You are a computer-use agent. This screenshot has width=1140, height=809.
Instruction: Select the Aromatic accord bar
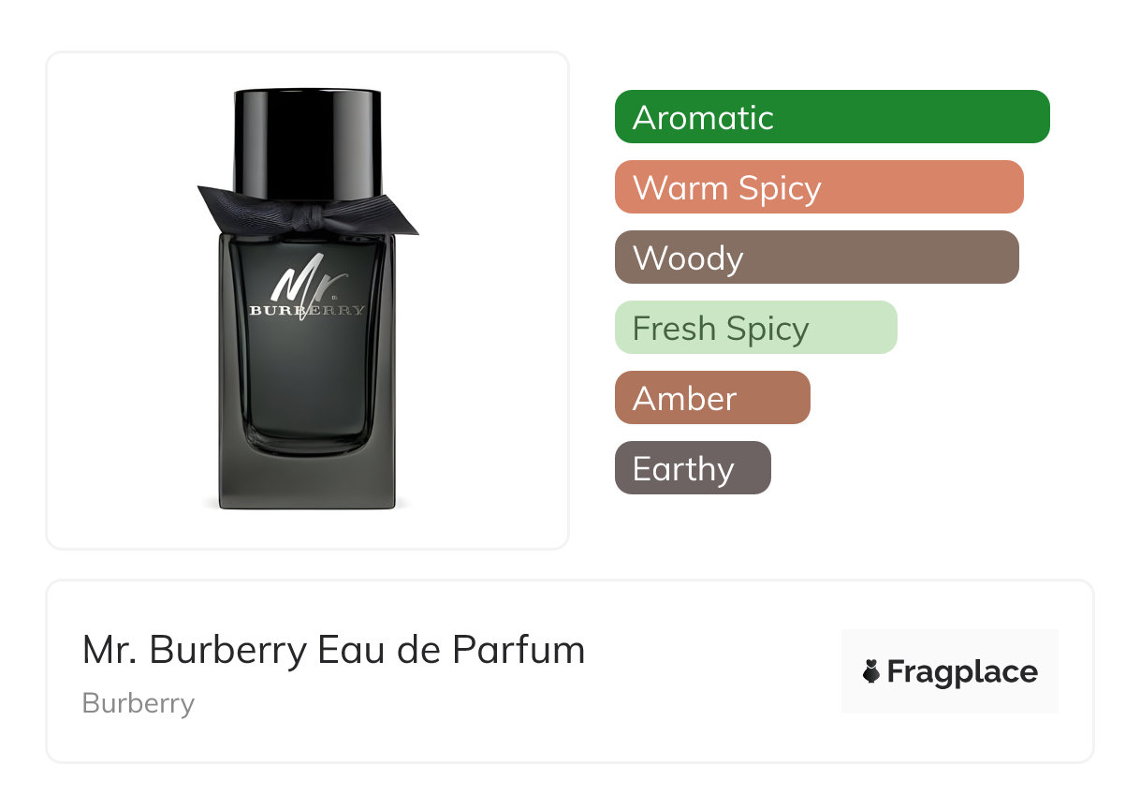click(832, 117)
